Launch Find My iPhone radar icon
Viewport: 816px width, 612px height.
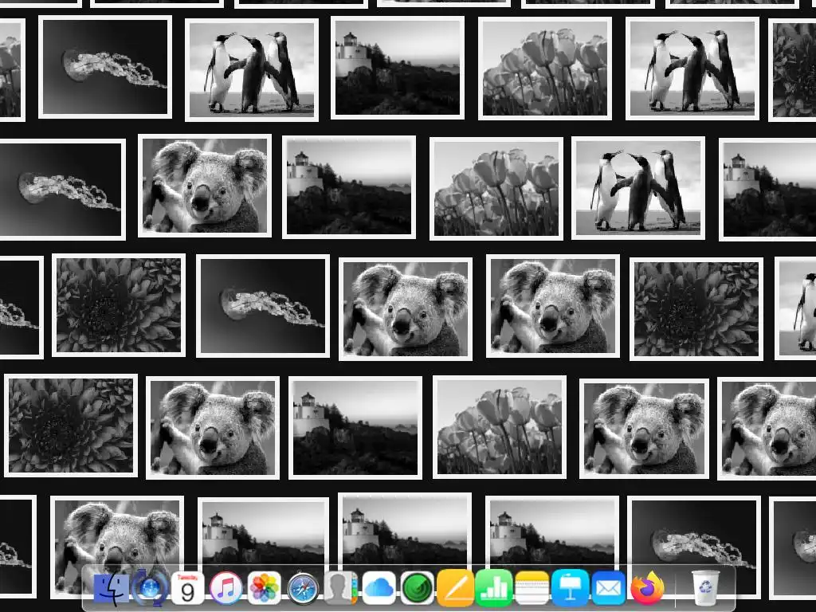coord(418,589)
